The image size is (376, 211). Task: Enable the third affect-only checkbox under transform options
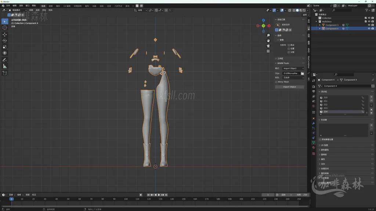[289, 52]
